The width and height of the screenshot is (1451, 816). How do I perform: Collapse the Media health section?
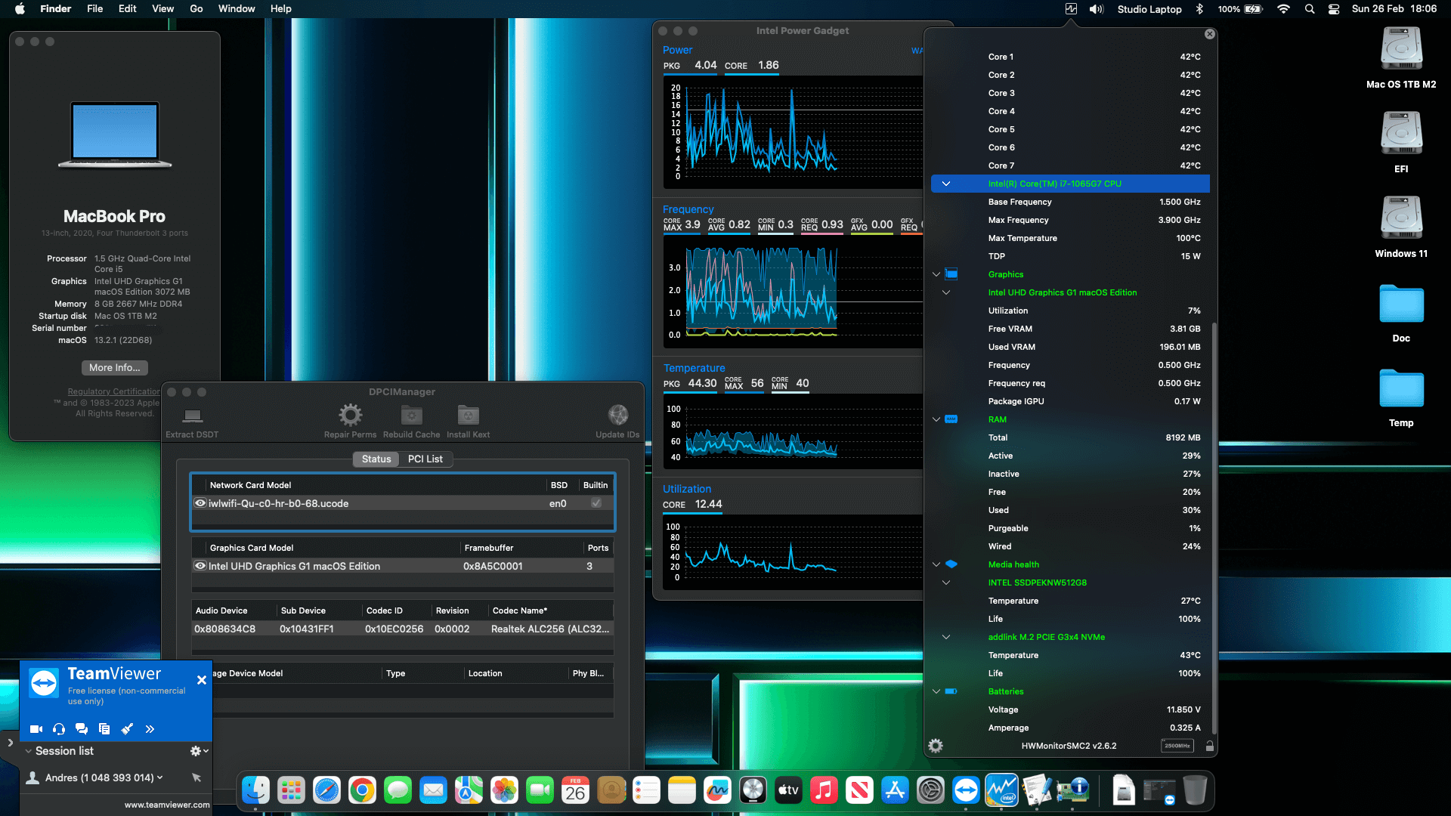pyautogui.click(x=936, y=564)
